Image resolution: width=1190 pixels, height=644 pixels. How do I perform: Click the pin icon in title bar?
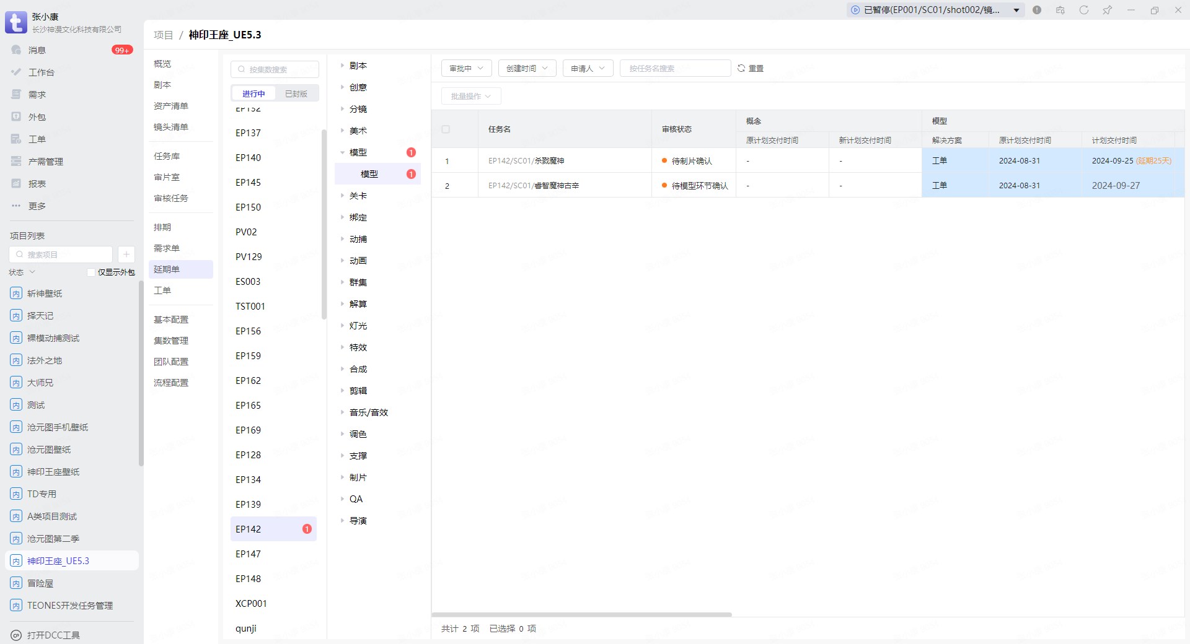1107,10
